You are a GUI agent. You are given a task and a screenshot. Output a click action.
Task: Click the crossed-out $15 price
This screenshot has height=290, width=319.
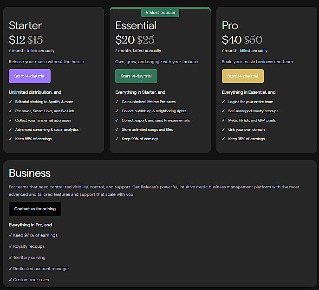tap(35, 40)
